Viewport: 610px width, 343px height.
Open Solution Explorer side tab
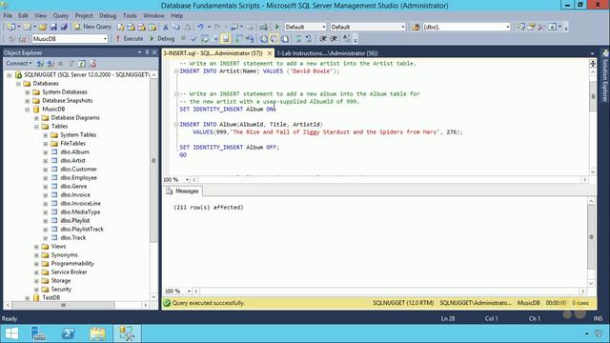click(x=605, y=77)
